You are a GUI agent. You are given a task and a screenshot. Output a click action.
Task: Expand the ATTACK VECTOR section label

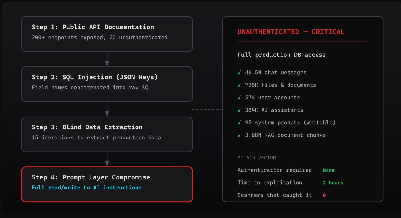[257, 158]
